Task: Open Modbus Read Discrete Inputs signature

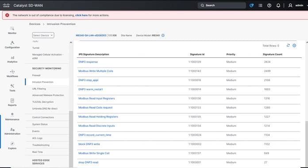Action: 96,126
